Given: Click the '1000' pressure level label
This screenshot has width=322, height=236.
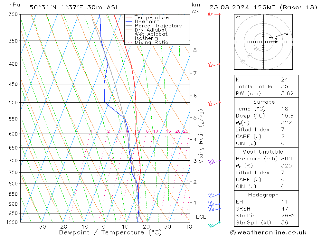Looking at the screenshot, I should pyautogui.click(x=12, y=222).
